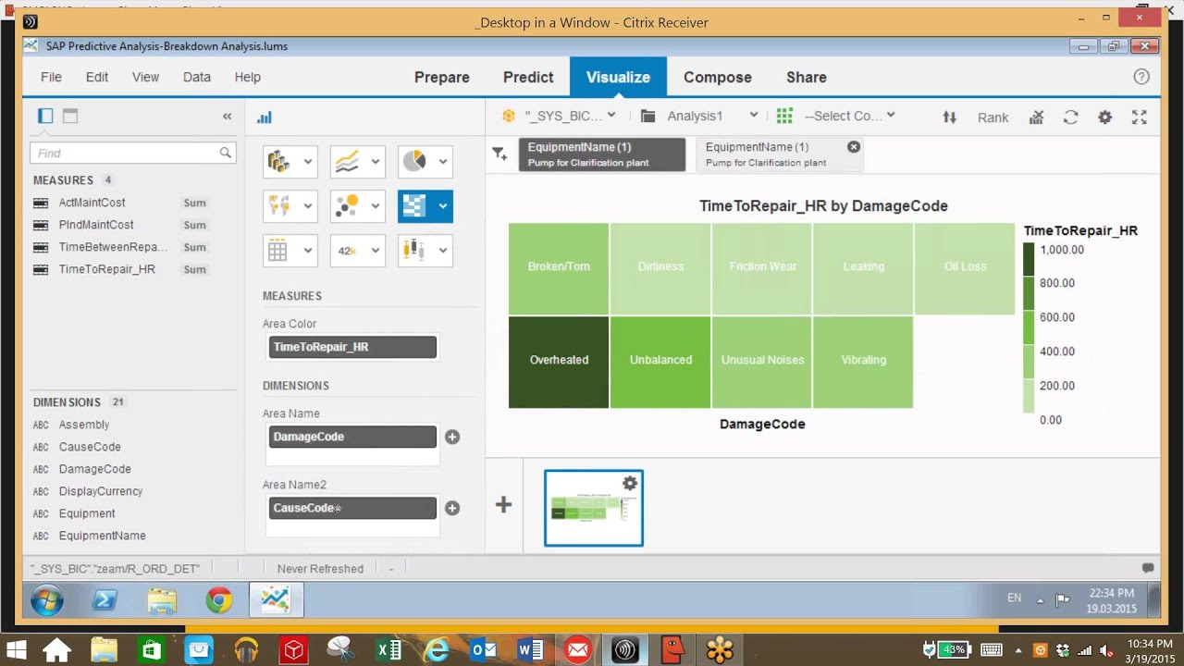Select the crosstab table chart icon
The width and height of the screenshot is (1184, 666).
278,251
